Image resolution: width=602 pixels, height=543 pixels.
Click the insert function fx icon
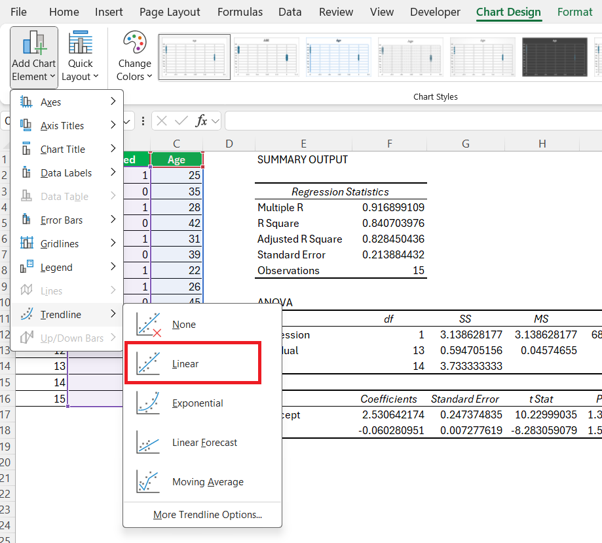click(201, 121)
